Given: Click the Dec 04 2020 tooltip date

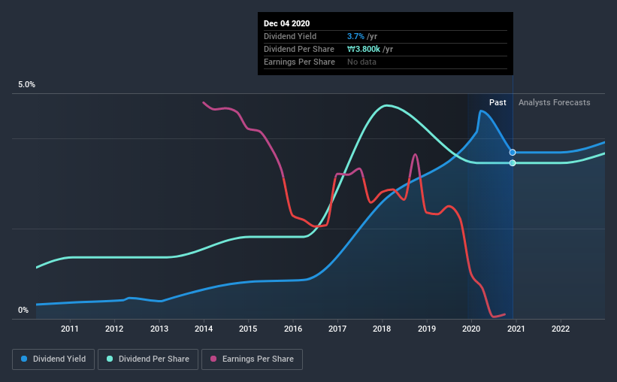Looking at the screenshot, I should [286, 23].
